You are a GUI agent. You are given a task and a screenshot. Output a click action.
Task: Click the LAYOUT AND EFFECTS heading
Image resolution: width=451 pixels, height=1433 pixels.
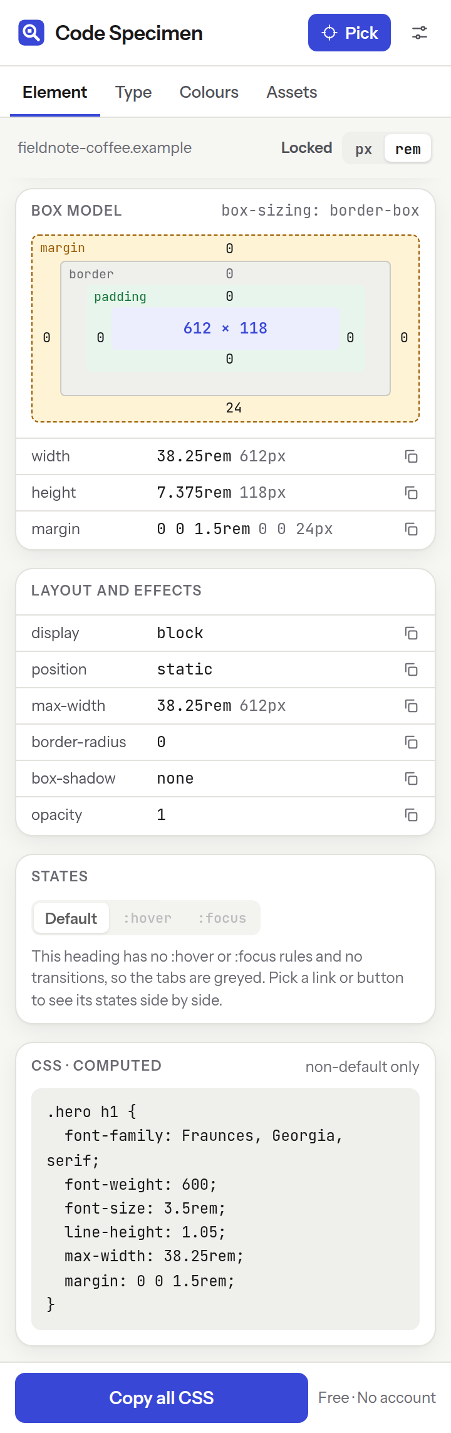point(117,591)
